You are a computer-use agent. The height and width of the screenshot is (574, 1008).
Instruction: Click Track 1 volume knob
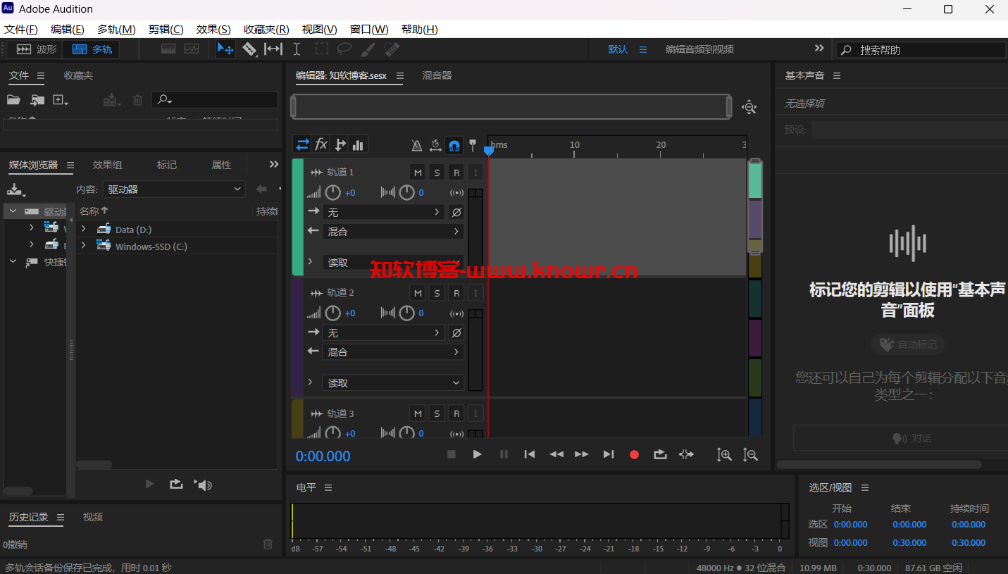tap(332, 192)
